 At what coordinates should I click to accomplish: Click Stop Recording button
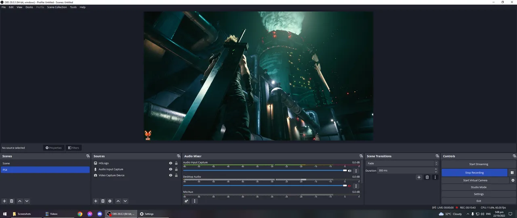coord(475,172)
